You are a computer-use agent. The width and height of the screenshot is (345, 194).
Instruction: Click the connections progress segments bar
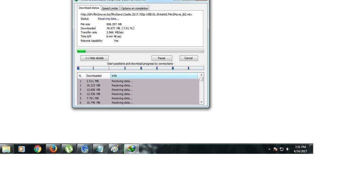[141, 68]
